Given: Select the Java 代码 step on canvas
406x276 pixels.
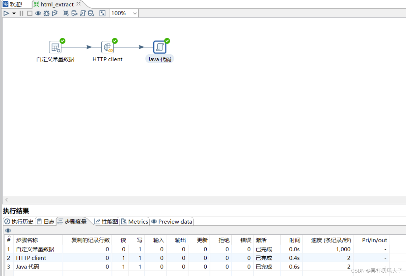Looking at the screenshot, I should pos(160,47).
